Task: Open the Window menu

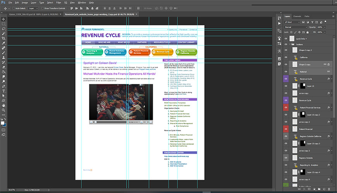Action: (82, 3)
